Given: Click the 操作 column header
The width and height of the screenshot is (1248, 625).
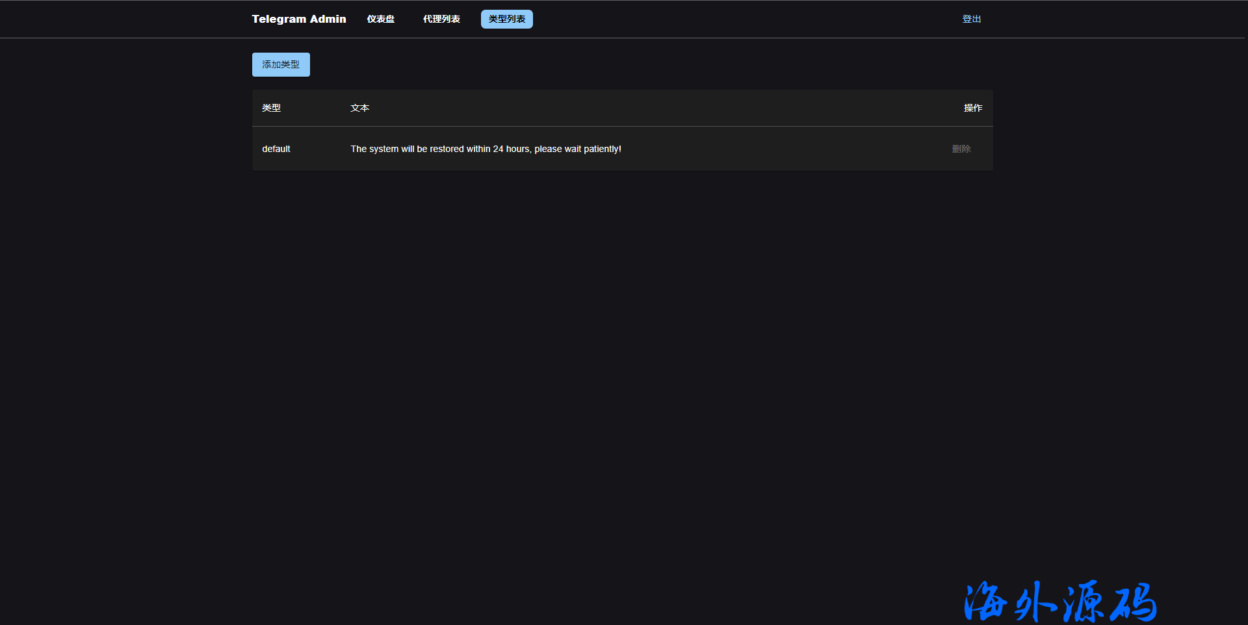Looking at the screenshot, I should click(972, 108).
